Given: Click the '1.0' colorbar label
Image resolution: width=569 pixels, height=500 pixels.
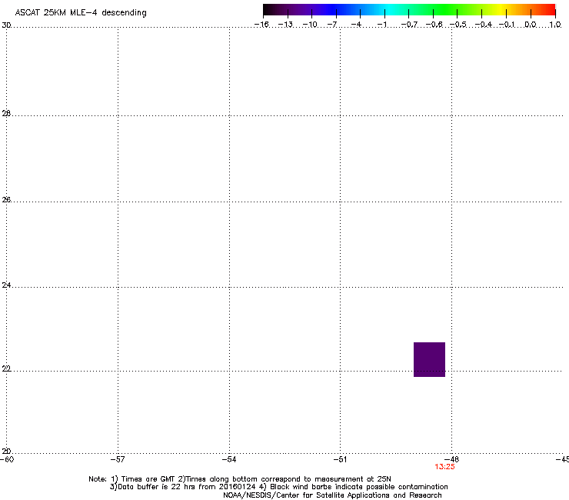Looking at the screenshot, I should (x=555, y=25).
